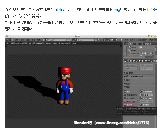Enable the 镜射 mirror panel checkbox
Screen dimensions: 160x128
127,73
